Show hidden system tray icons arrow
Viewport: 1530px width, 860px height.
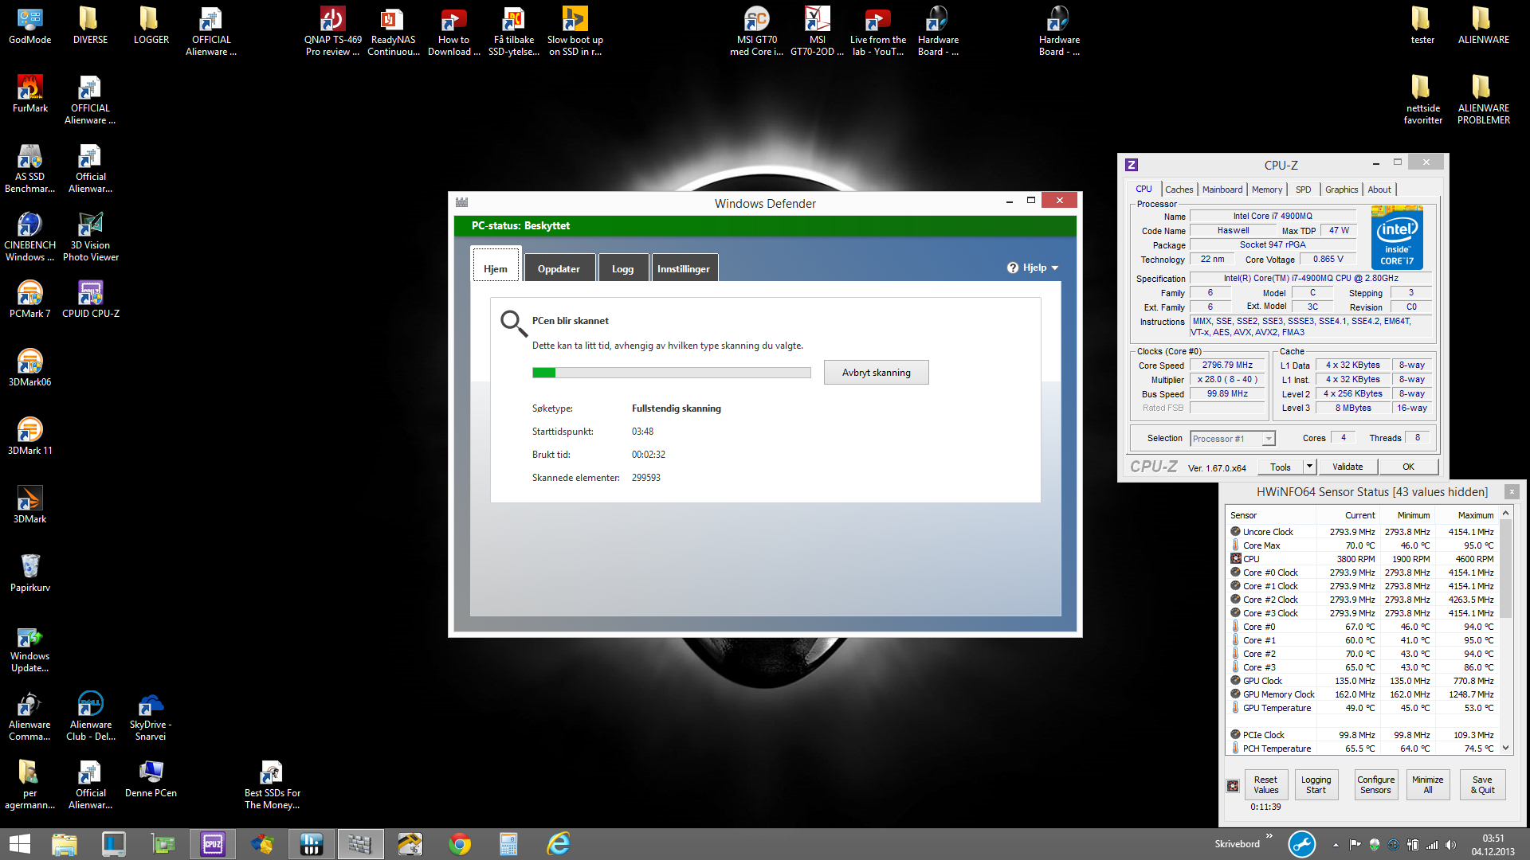[1336, 845]
